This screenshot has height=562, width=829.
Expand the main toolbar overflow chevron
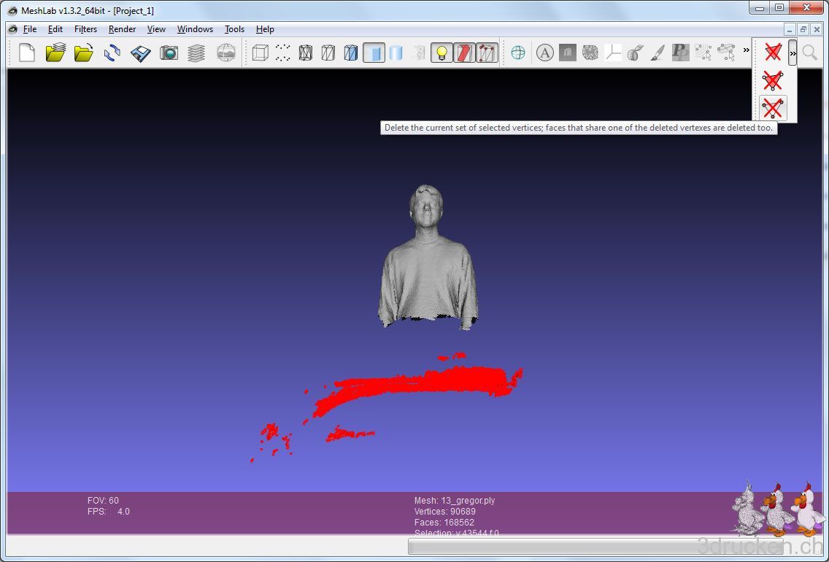click(x=746, y=50)
